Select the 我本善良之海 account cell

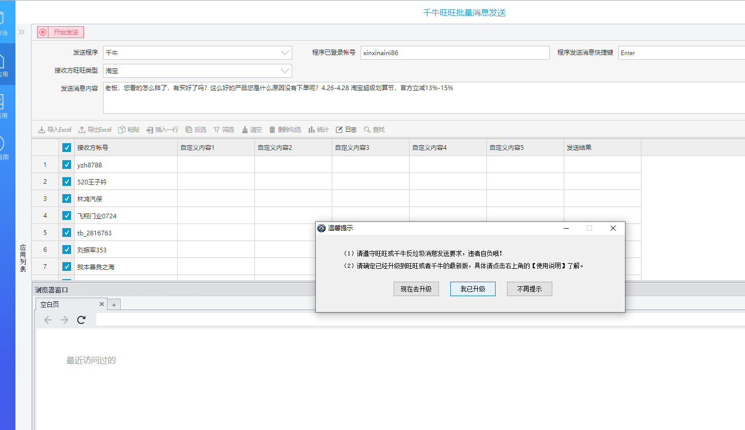(126, 267)
